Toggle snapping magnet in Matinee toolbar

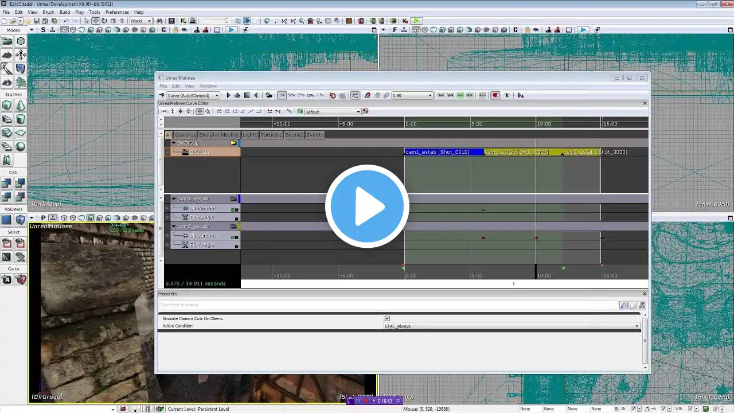[x=368, y=95]
